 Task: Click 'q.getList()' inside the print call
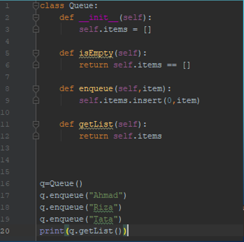tap(95, 231)
